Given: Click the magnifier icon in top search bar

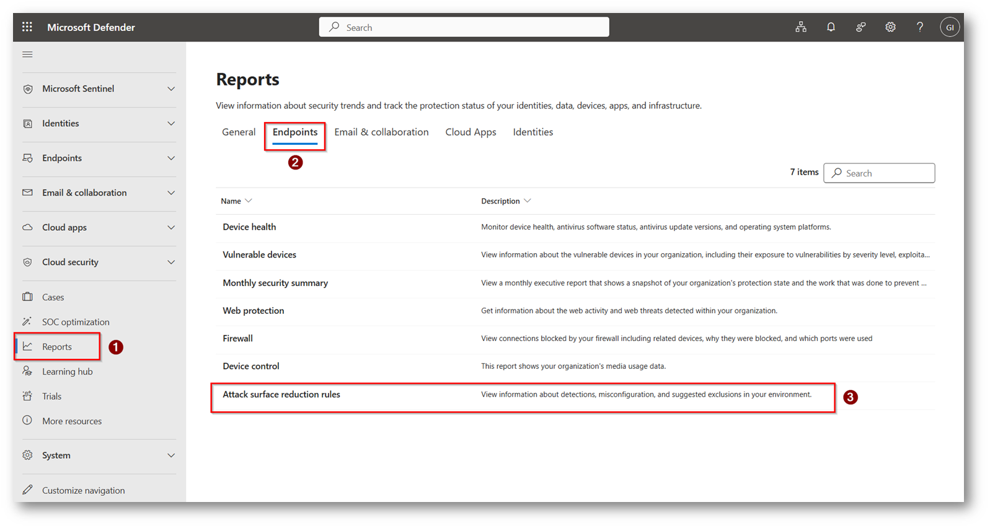Looking at the screenshot, I should tap(334, 27).
